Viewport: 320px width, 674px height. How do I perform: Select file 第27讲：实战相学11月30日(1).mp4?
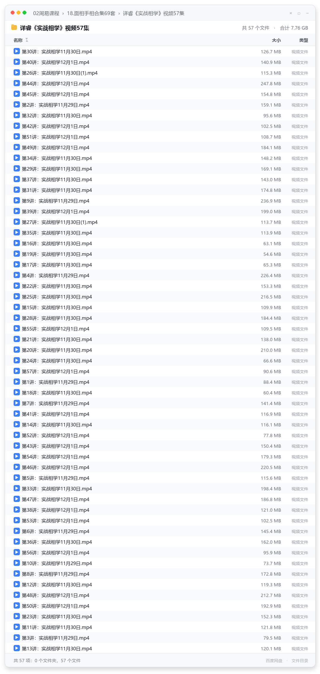pyautogui.click(x=60, y=222)
